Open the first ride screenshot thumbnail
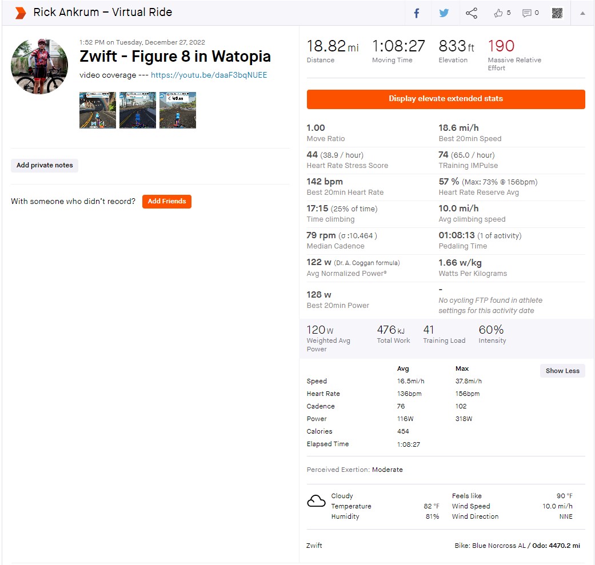The height and width of the screenshot is (565, 595). [x=98, y=110]
